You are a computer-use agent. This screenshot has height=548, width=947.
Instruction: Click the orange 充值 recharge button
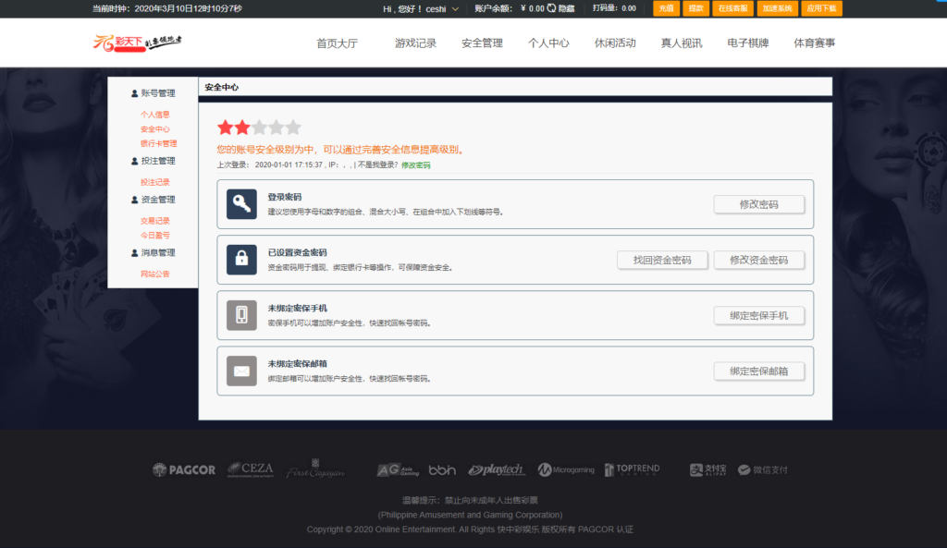coord(666,8)
